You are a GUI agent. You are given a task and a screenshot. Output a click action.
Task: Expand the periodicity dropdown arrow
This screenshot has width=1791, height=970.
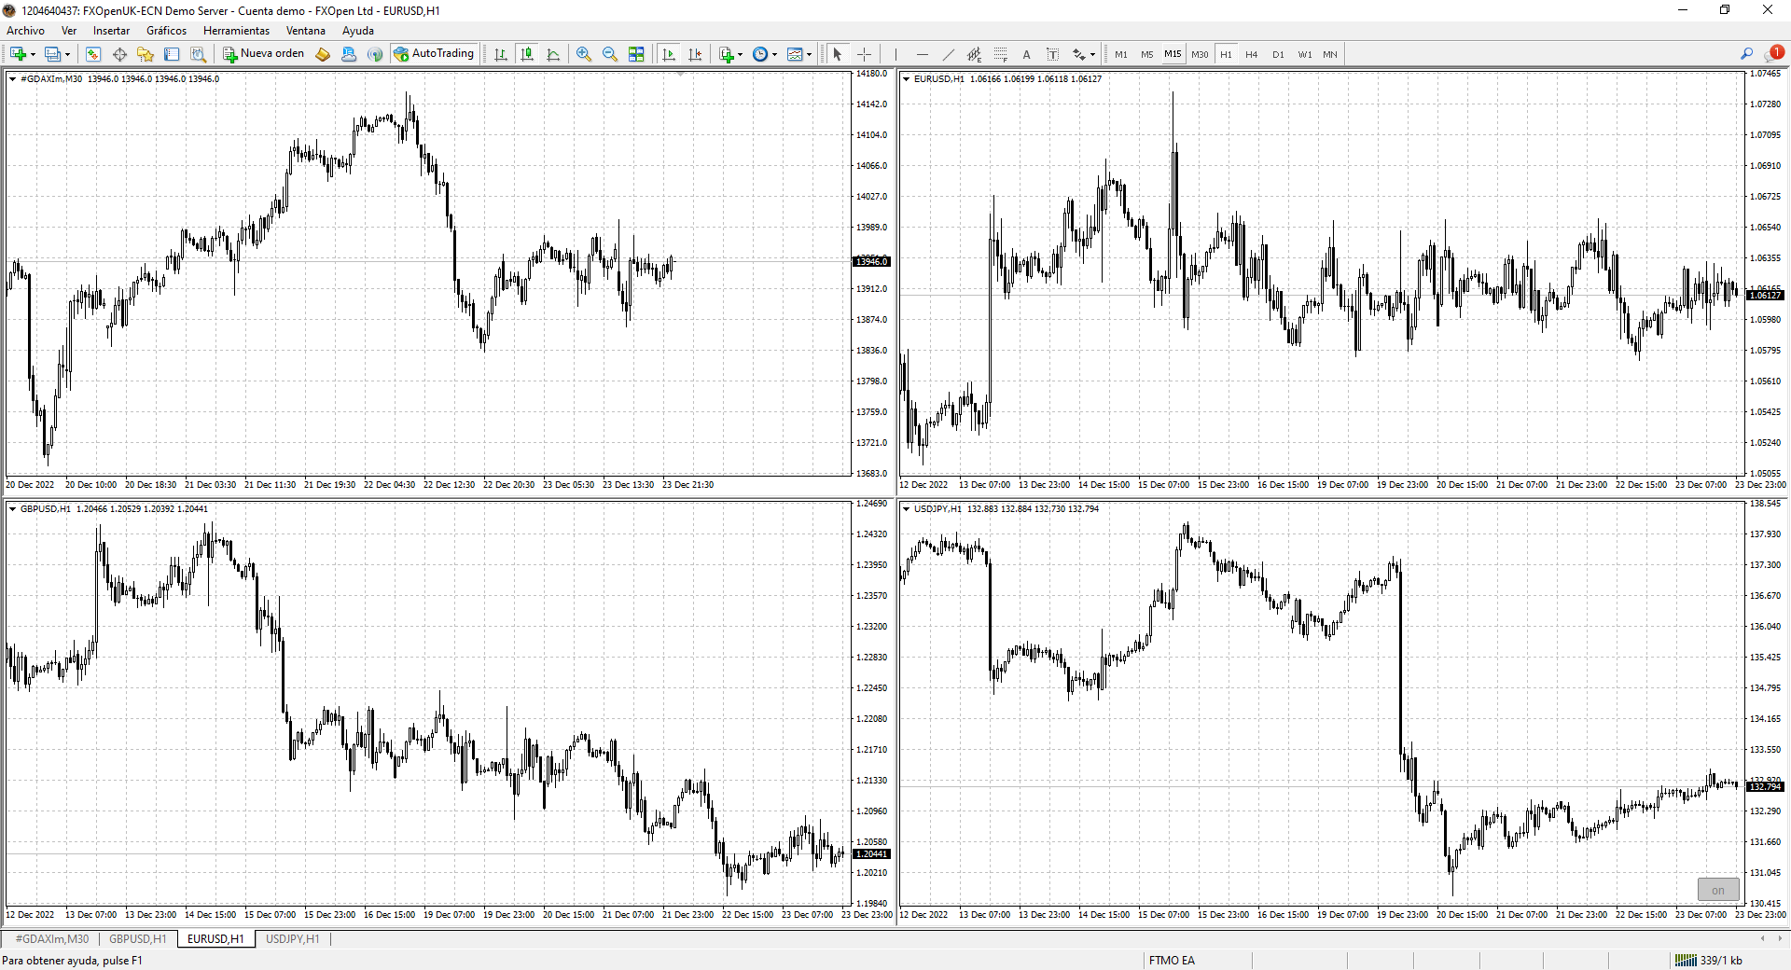(x=774, y=54)
